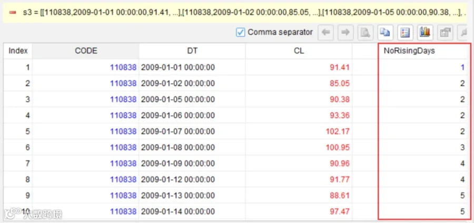Click the back arrow toolbar icon

(325, 33)
